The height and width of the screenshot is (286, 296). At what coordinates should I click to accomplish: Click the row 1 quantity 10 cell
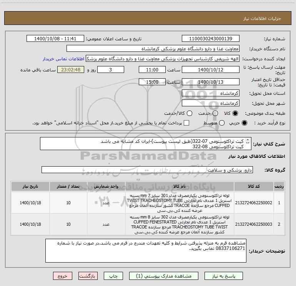(x=68, y=203)
